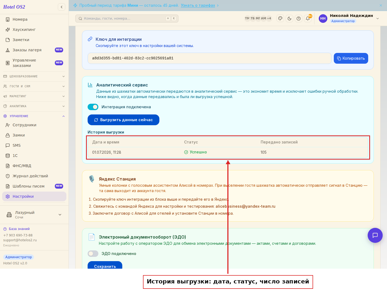Collapse sidebar with chevron button
Viewport: 387px width, 295px height.
click(62, 7)
